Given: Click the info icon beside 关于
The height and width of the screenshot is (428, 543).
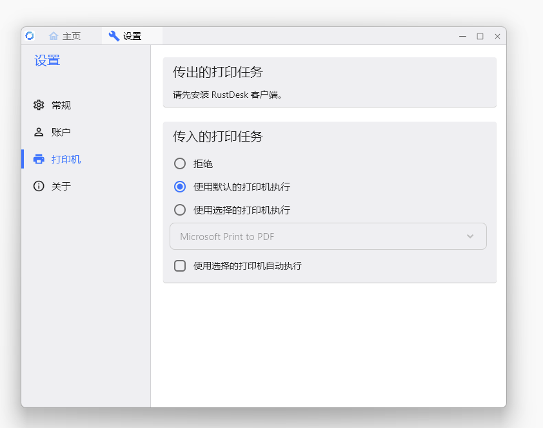Looking at the screenshot, I should coord(39,186).
